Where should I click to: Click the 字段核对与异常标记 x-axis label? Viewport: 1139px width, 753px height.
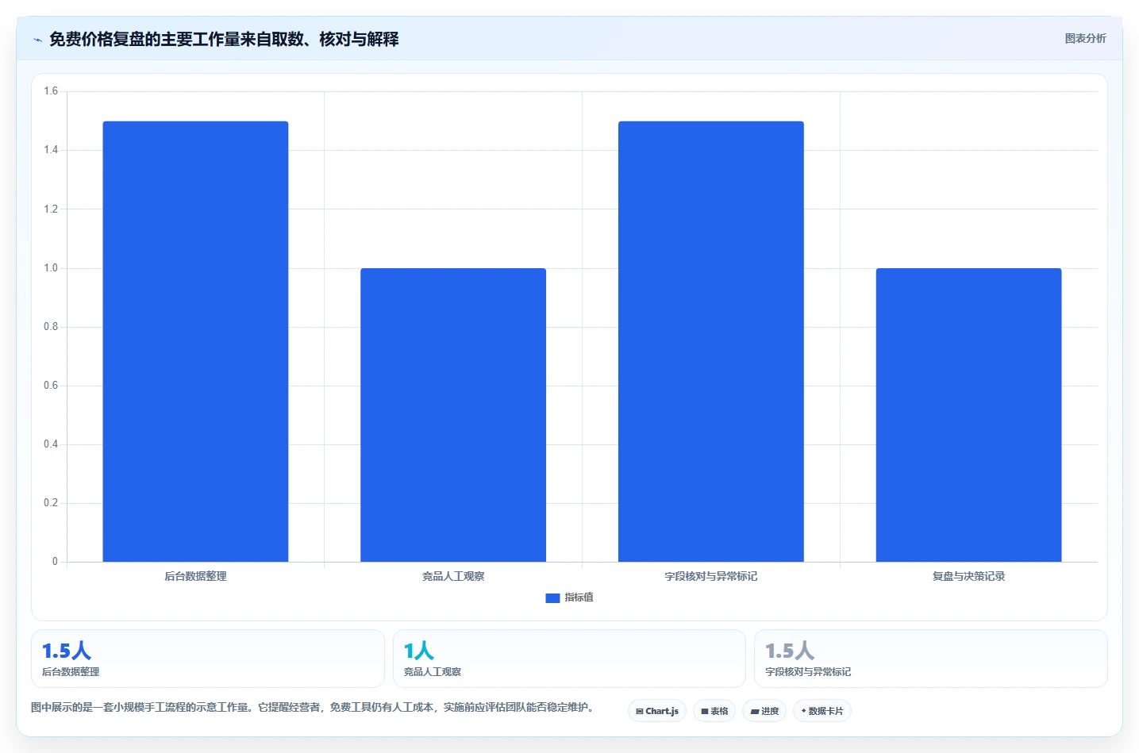(x=711, y=576)
